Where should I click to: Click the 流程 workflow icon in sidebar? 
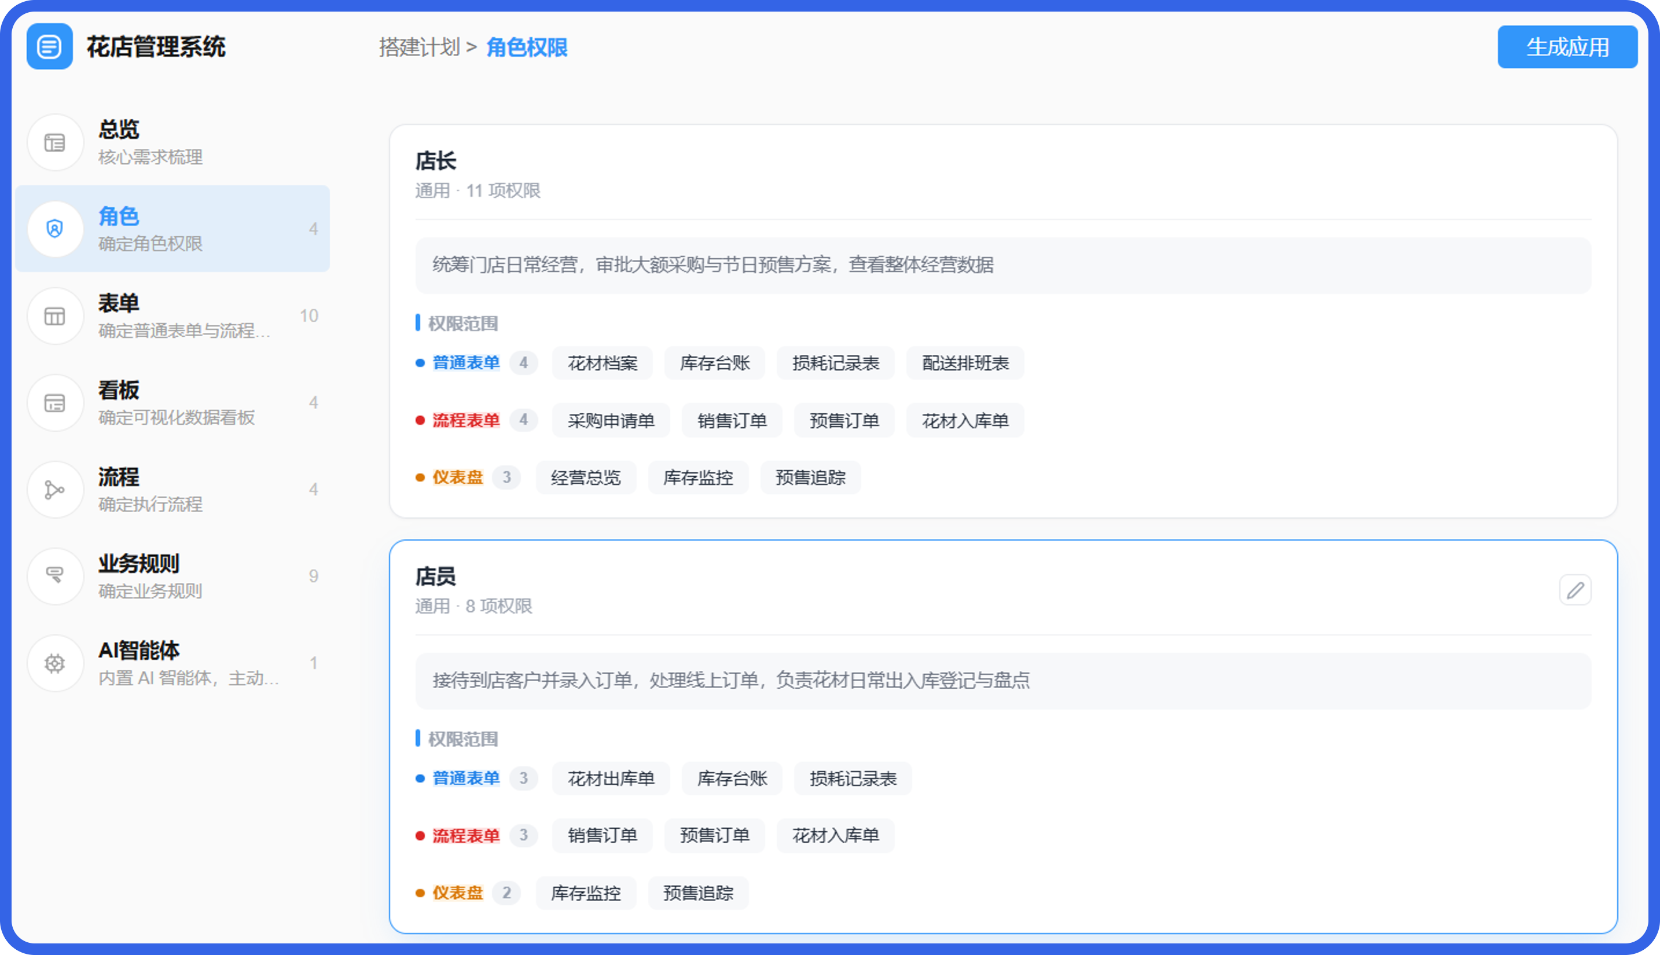(55, 490)
